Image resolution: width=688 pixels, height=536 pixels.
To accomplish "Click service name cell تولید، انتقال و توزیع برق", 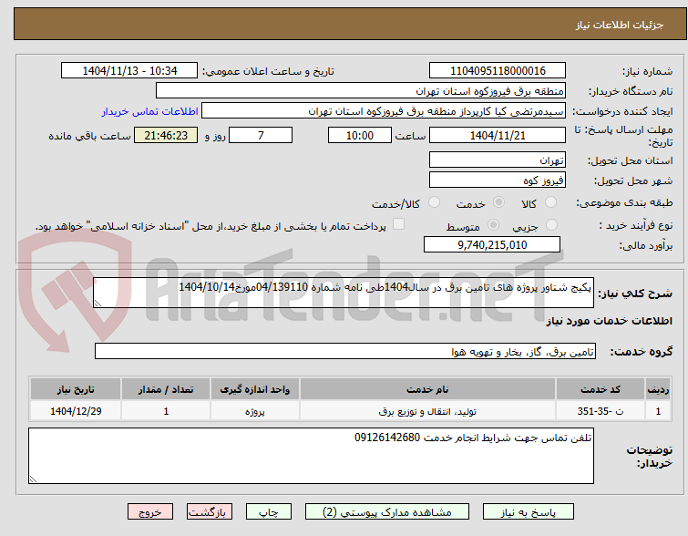I will 427,411.
